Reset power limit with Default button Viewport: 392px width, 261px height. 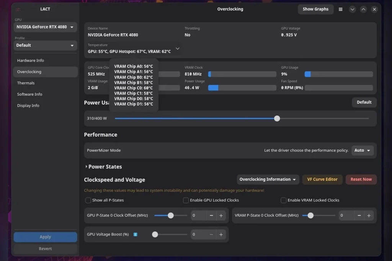point(364,102)
